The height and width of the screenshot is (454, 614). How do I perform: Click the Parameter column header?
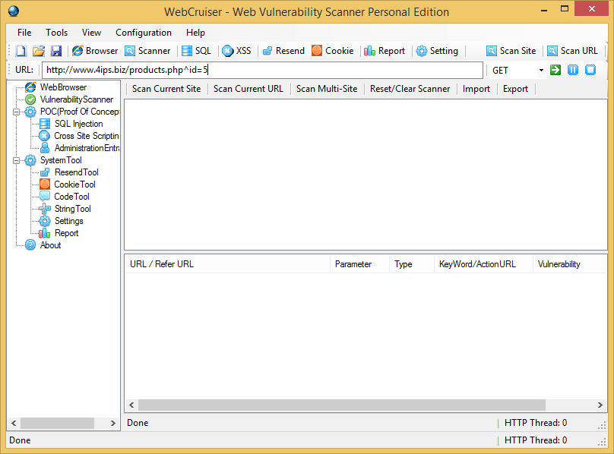[359, 264]
